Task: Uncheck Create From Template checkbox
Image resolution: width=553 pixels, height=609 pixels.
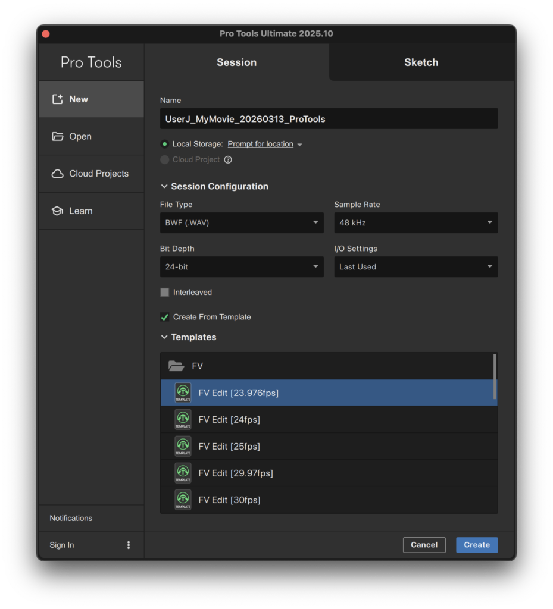Action: point(165,317)
